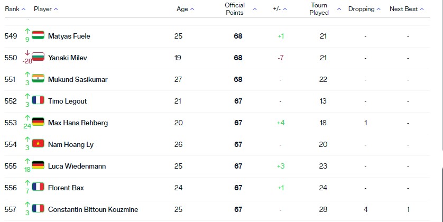Sort table by Rank column arrow
Screen dimensions: 443x222
pyautogui.click(x=23, y=10)
